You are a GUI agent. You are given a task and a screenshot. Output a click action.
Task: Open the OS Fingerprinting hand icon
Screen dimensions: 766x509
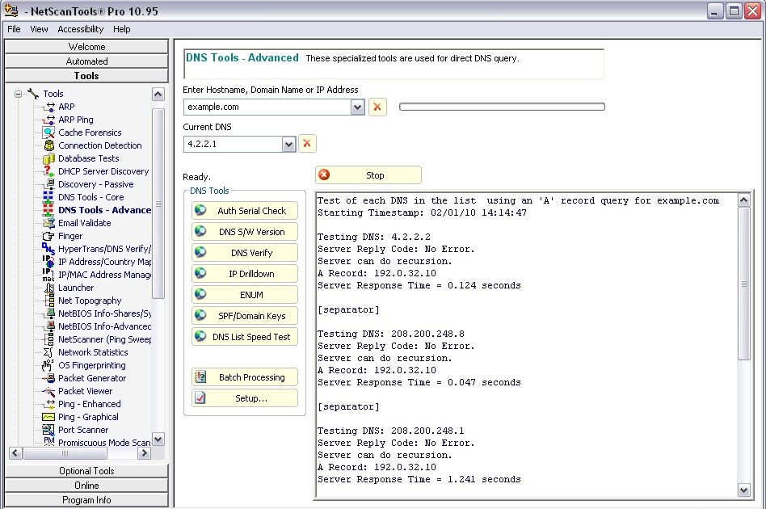click(x=48, y=365)
